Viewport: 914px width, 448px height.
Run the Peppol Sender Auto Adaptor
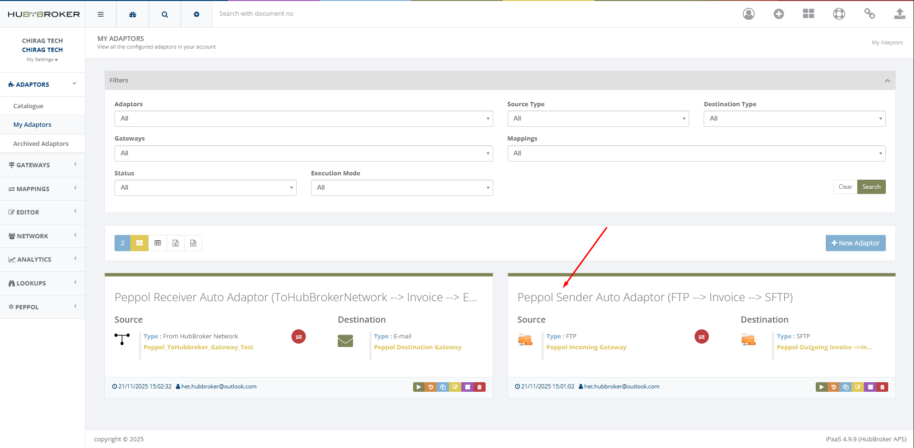pos(821,387)
